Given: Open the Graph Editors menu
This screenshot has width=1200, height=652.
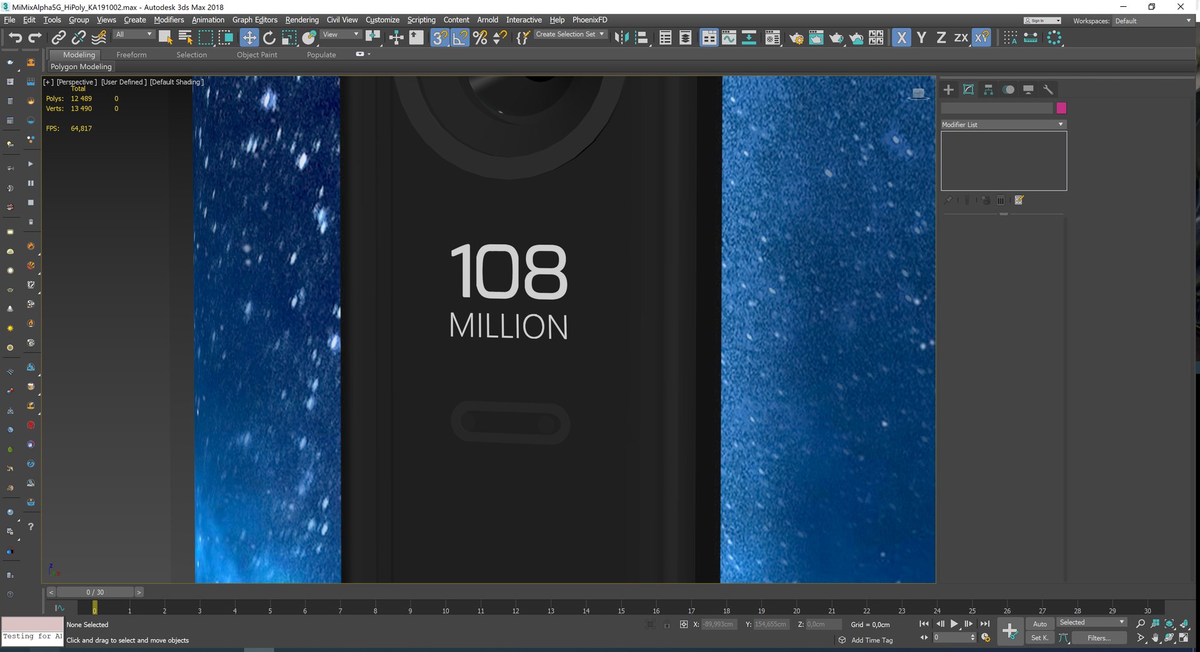Looking at the screenshot, I should pyautogui.click(x=255, y=20).
